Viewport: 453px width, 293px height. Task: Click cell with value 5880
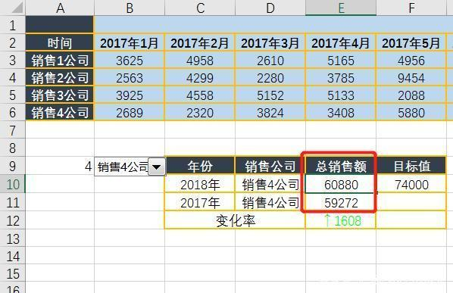click(411, 112)
